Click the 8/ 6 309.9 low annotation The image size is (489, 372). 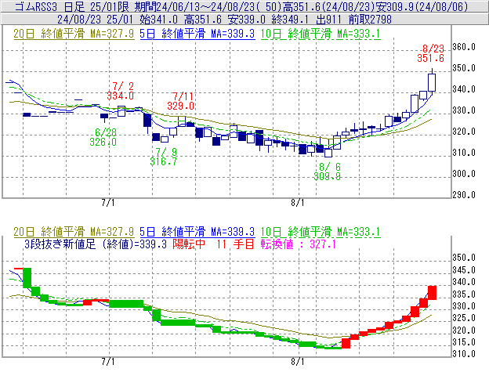point(327,172)
